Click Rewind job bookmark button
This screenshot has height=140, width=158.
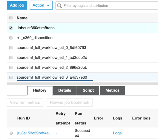[x=70, y=102]
